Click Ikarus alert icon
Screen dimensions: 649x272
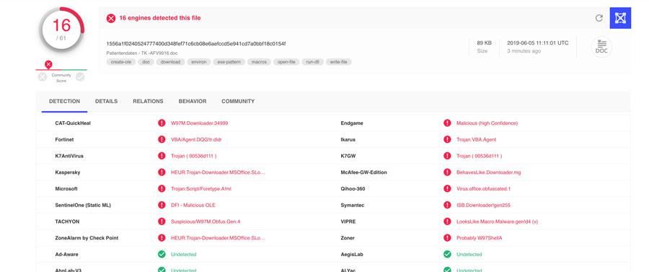447,139
